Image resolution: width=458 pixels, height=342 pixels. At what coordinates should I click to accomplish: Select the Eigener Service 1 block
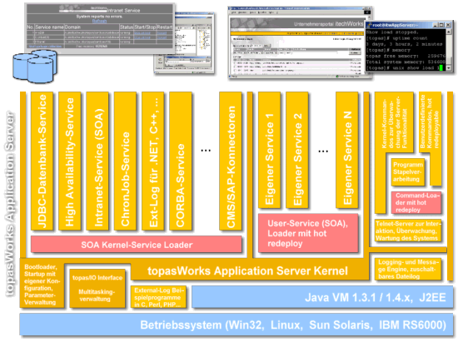coord(269,150)
